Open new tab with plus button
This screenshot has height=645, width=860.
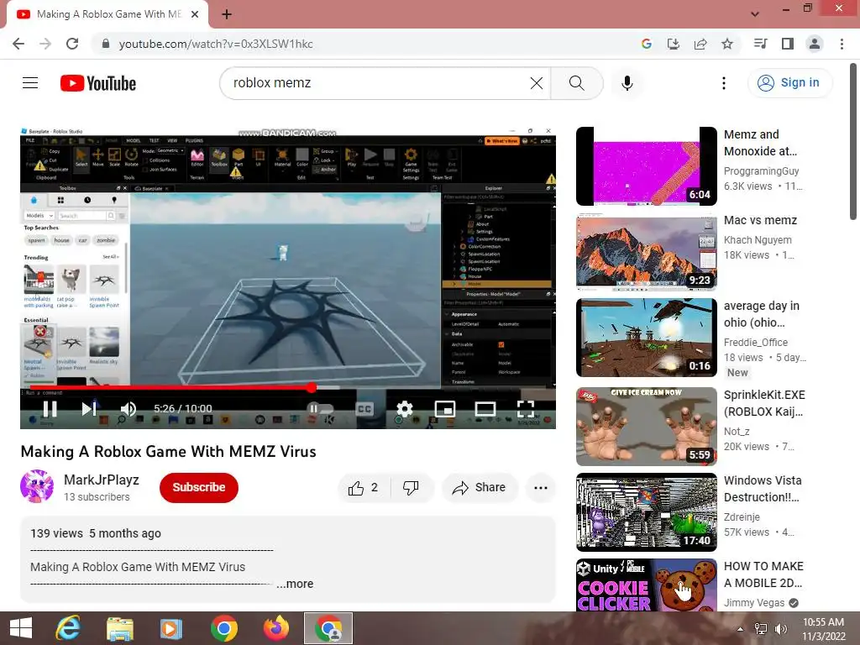tap(227, 14)
